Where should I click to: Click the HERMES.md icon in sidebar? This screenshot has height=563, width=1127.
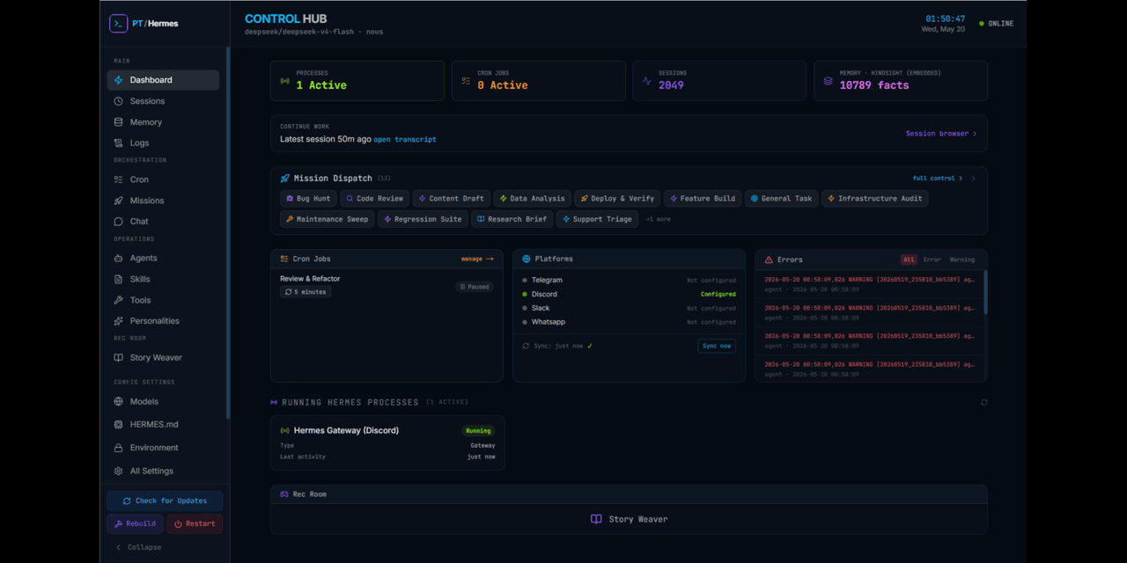coord(119,425)
